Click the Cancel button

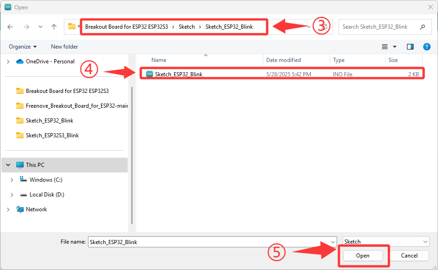(x=409, y=256)
